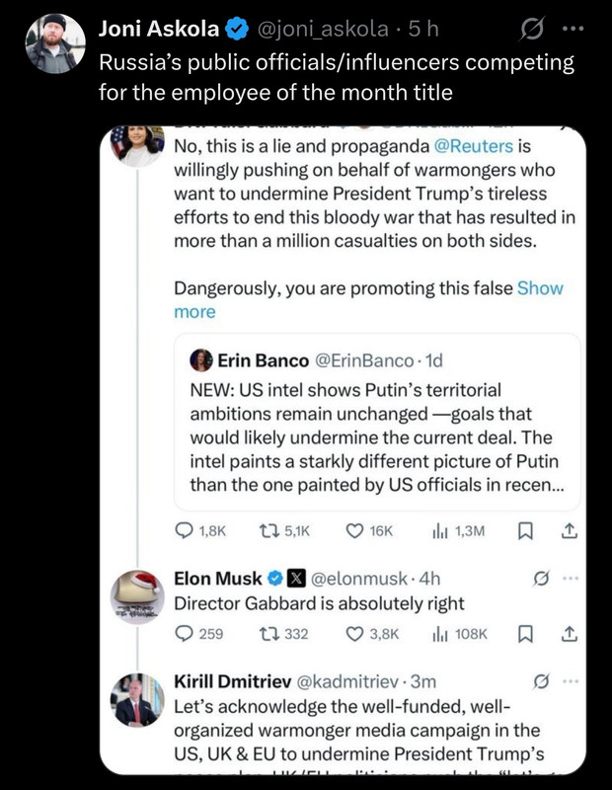
Task: Reply to Elon Musk's tweet
Action: [x=185, y=633]
